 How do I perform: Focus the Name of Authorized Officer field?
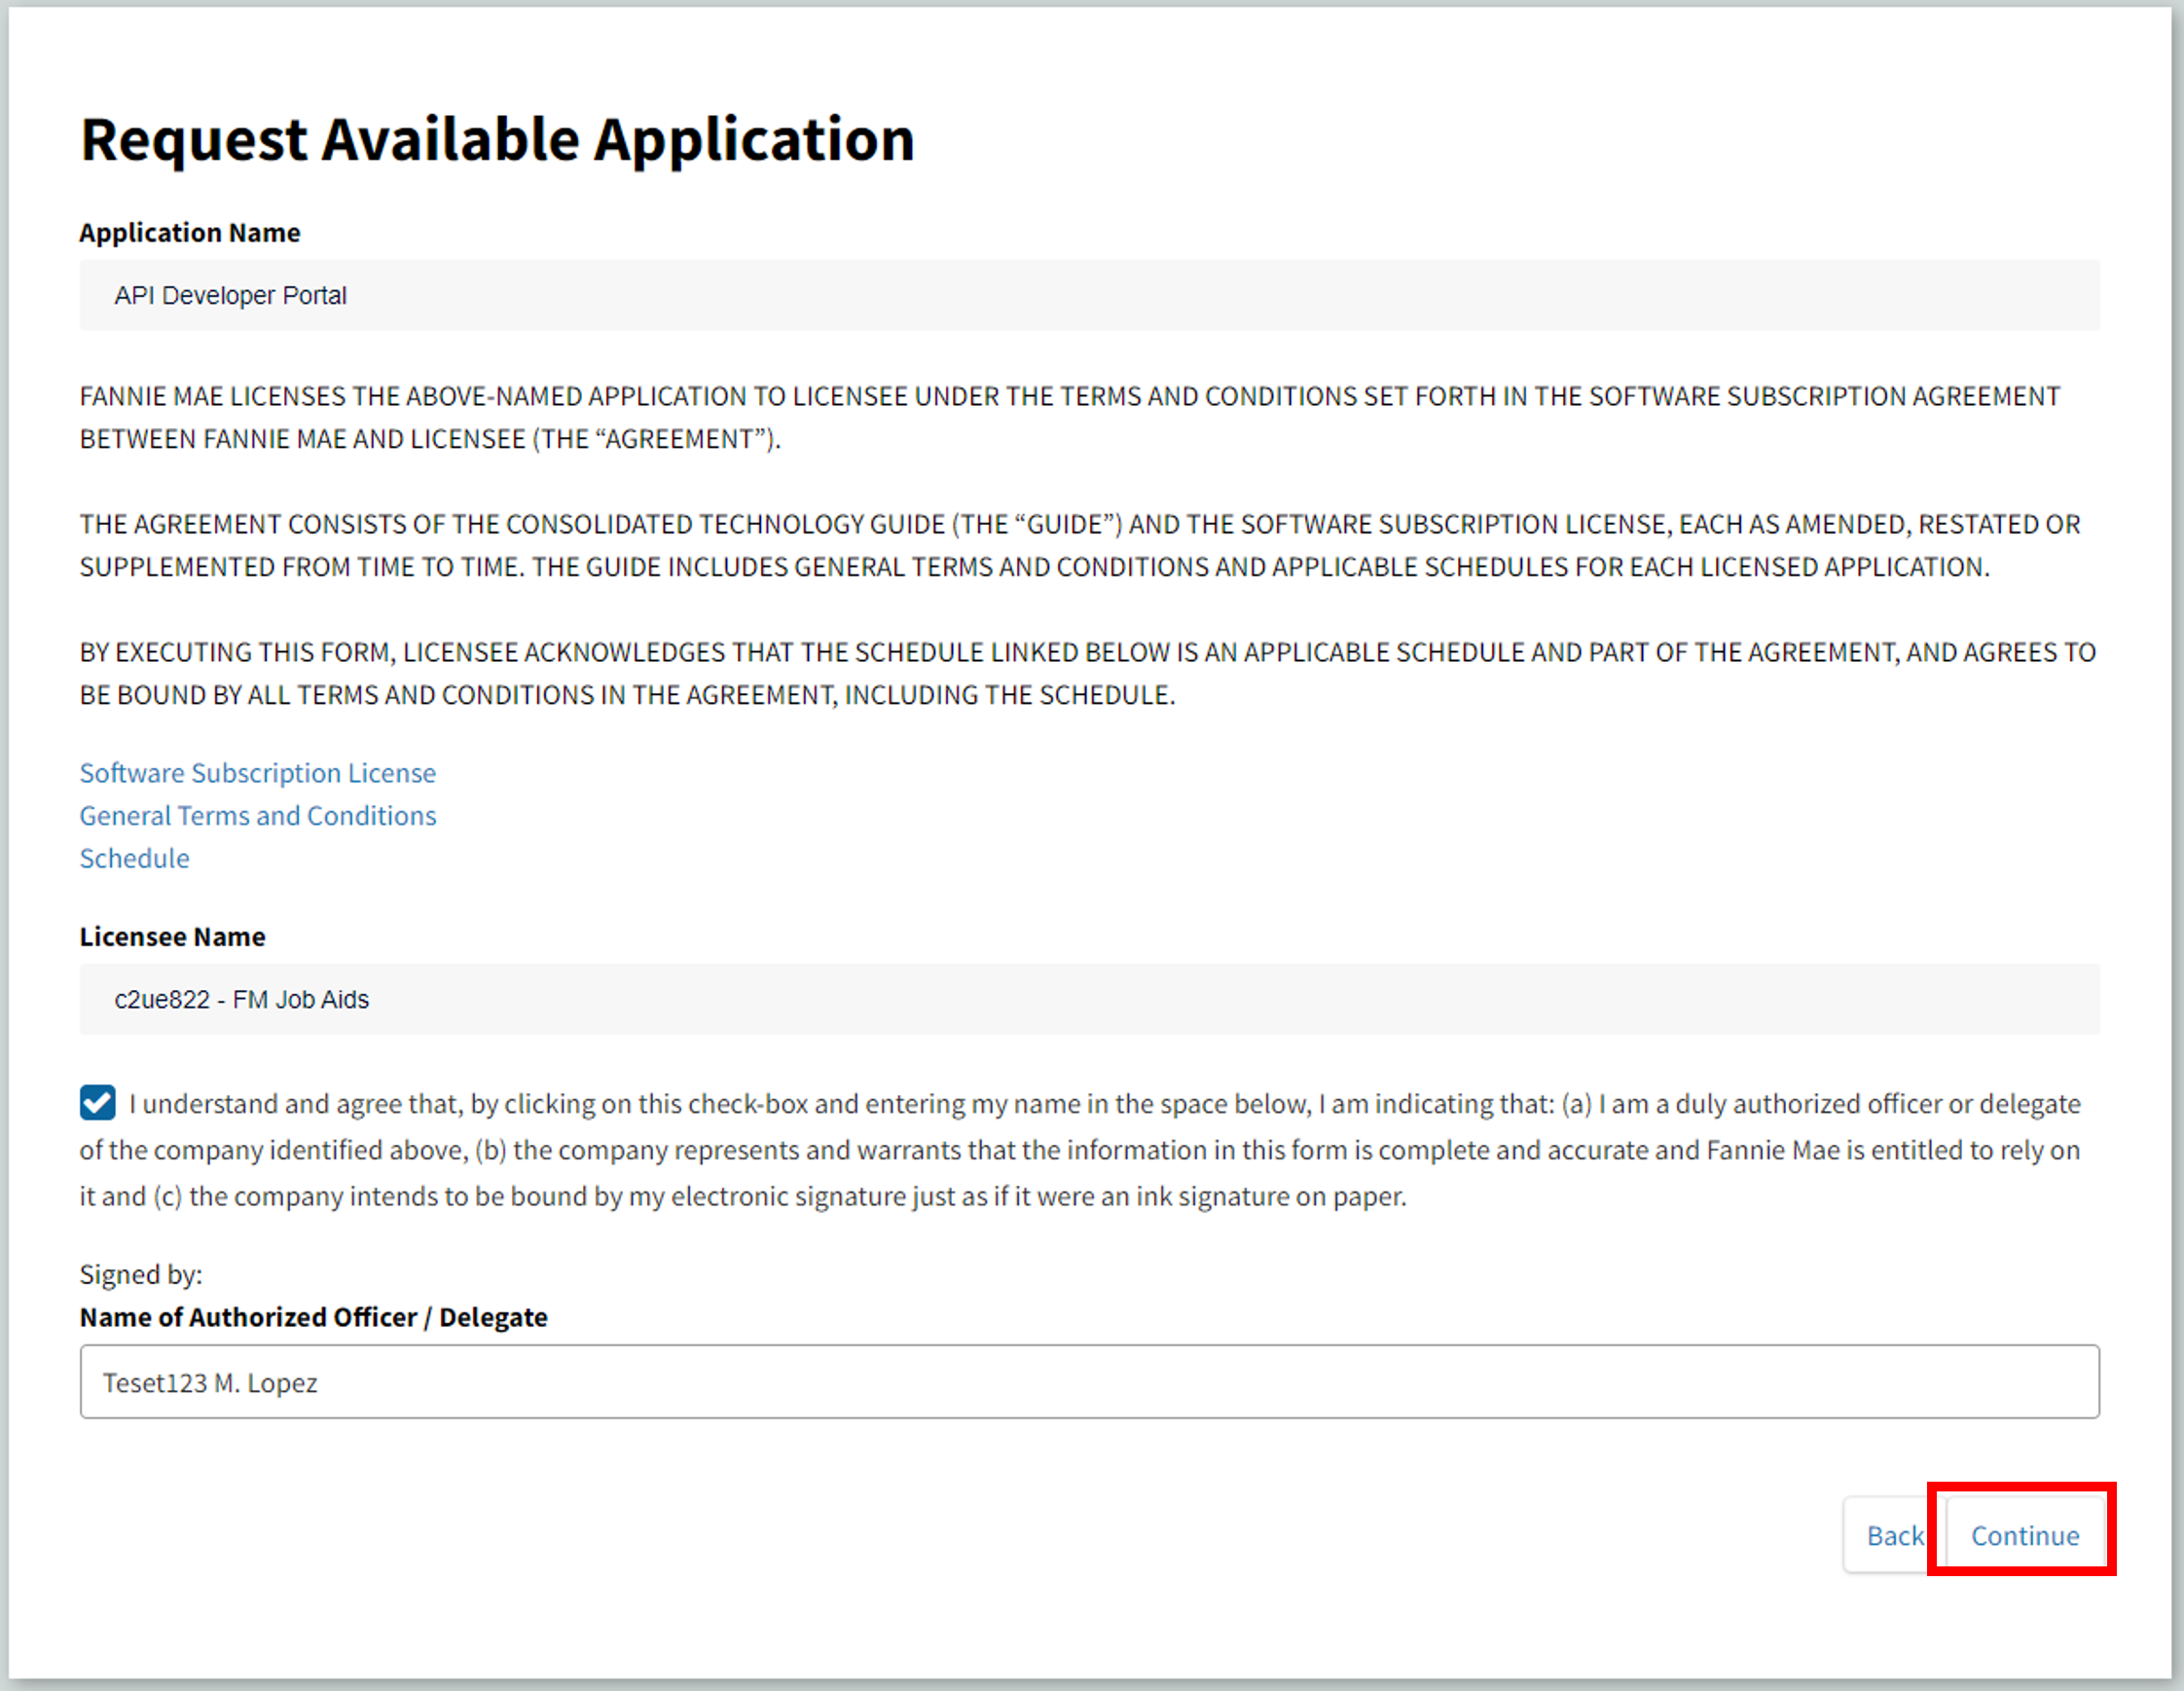point(1089,1381)
